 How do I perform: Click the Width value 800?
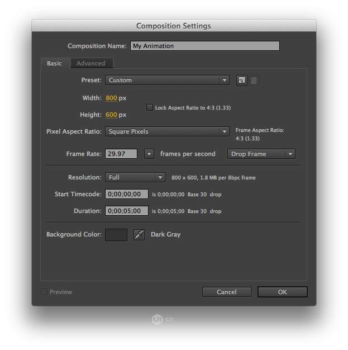click(111, 98)
